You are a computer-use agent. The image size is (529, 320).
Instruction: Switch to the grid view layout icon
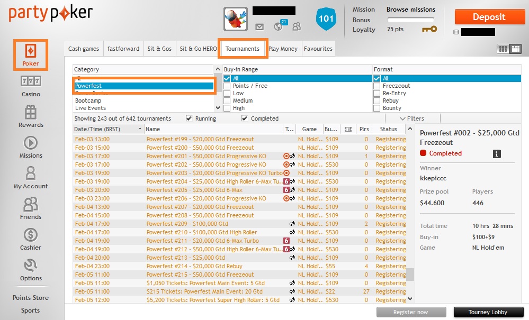[x=503, y=49]
